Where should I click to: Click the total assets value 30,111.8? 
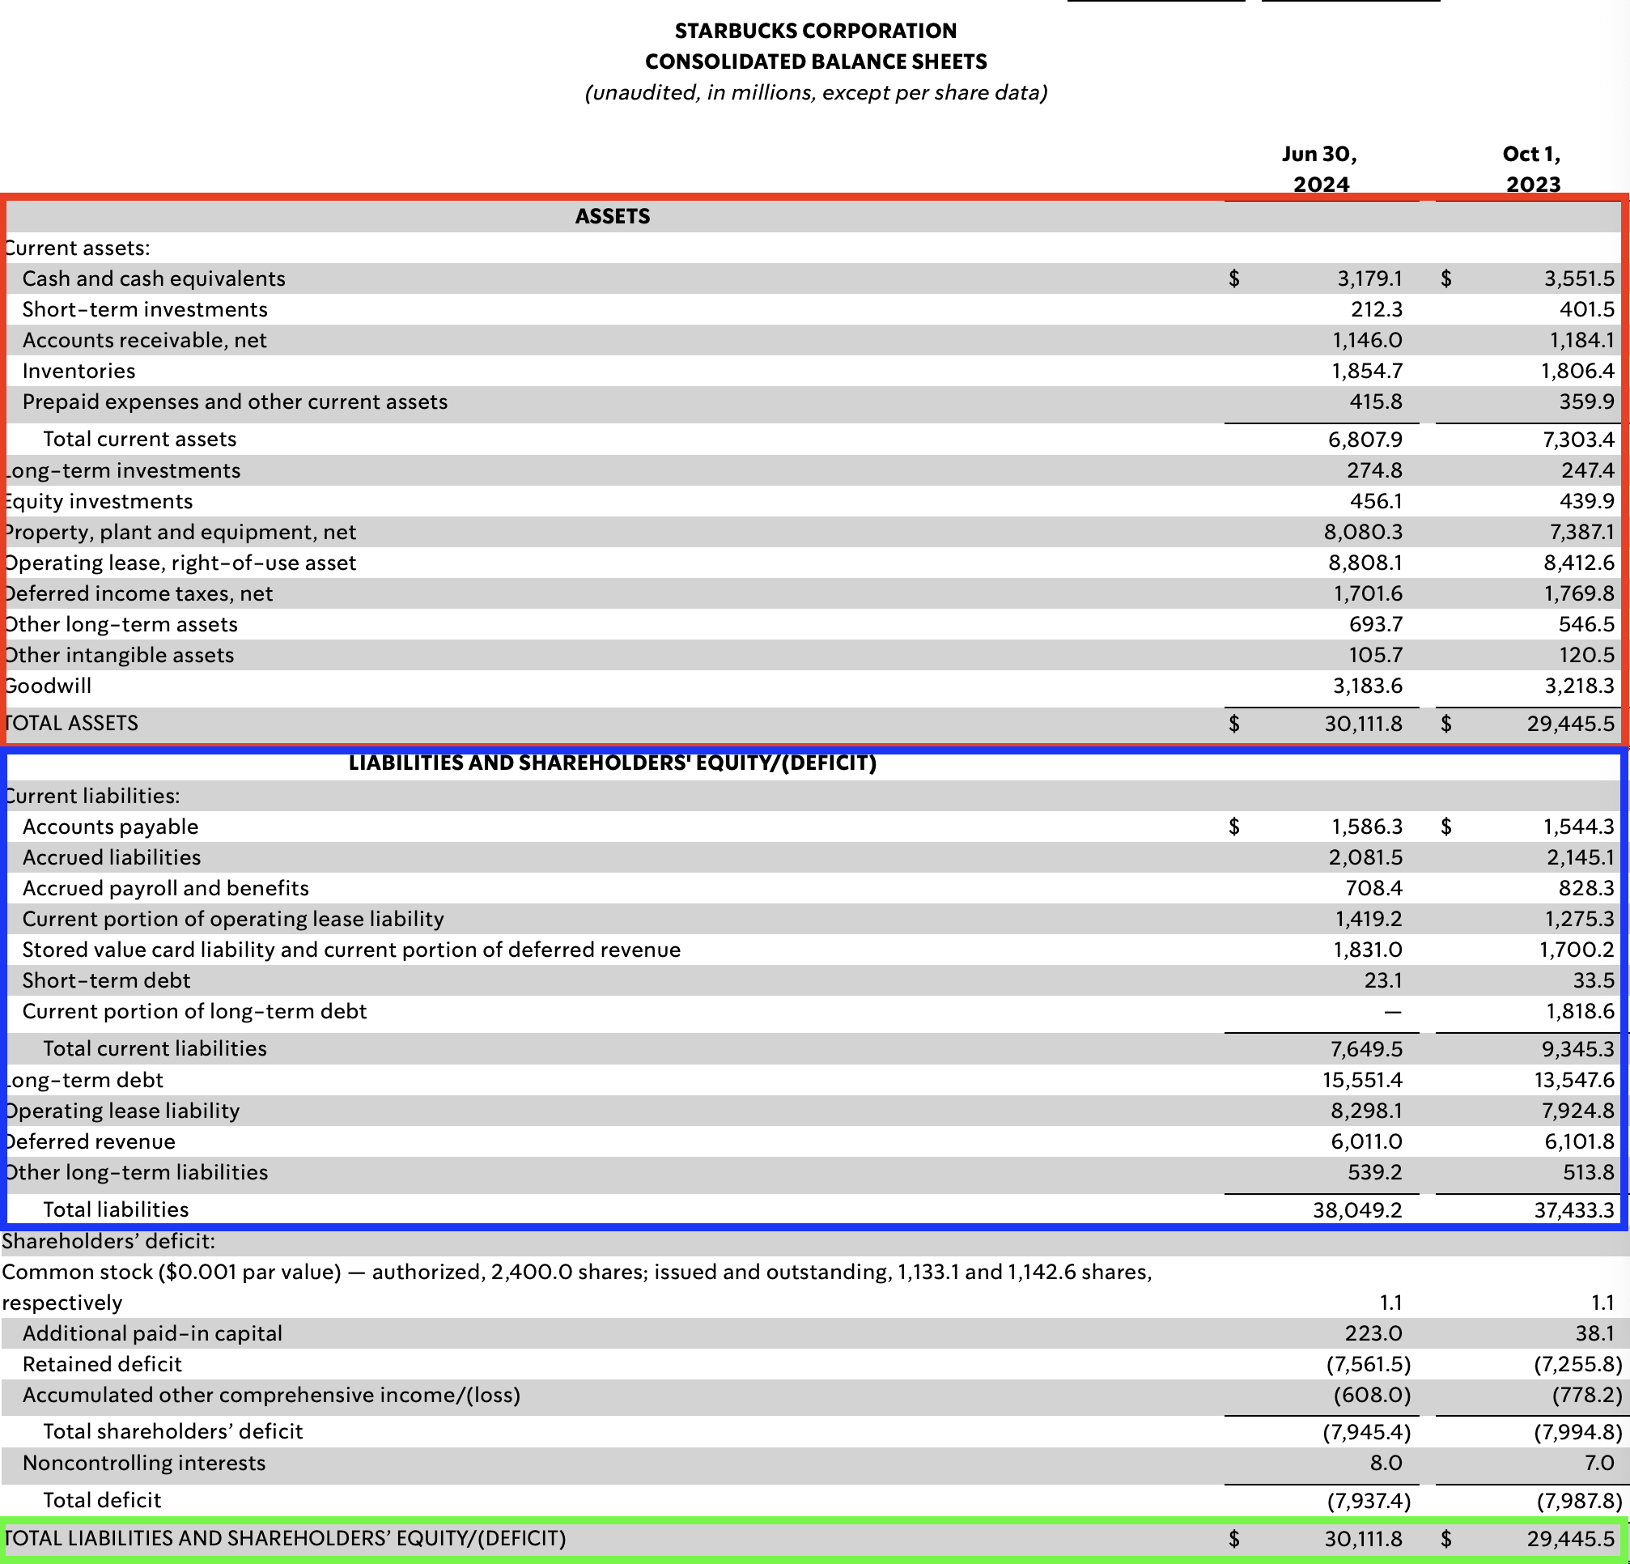[x=1363, y=724]
